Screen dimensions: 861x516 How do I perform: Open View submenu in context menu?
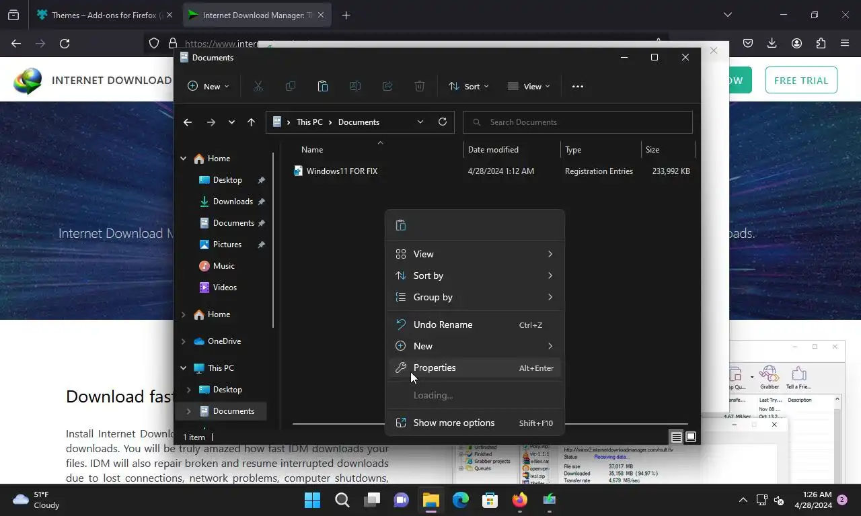coord(475,254)
